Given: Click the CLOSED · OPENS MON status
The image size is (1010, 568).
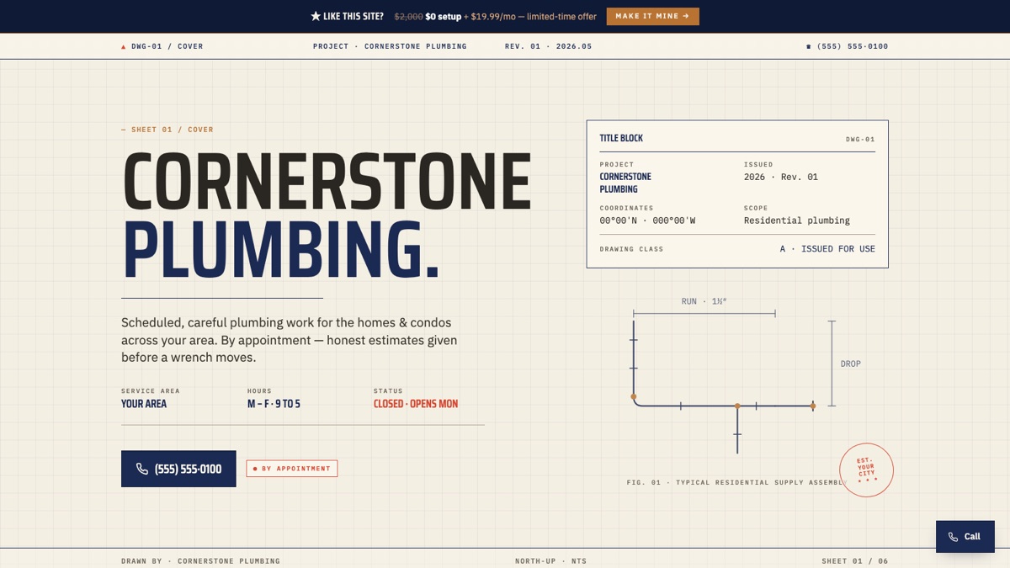Looking at the screenshot, I should pos(416,404).
